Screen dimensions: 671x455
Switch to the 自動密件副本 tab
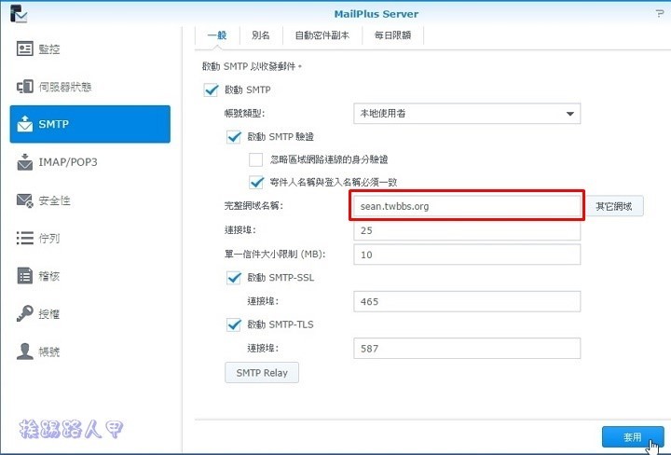click(x=322, y=35)
